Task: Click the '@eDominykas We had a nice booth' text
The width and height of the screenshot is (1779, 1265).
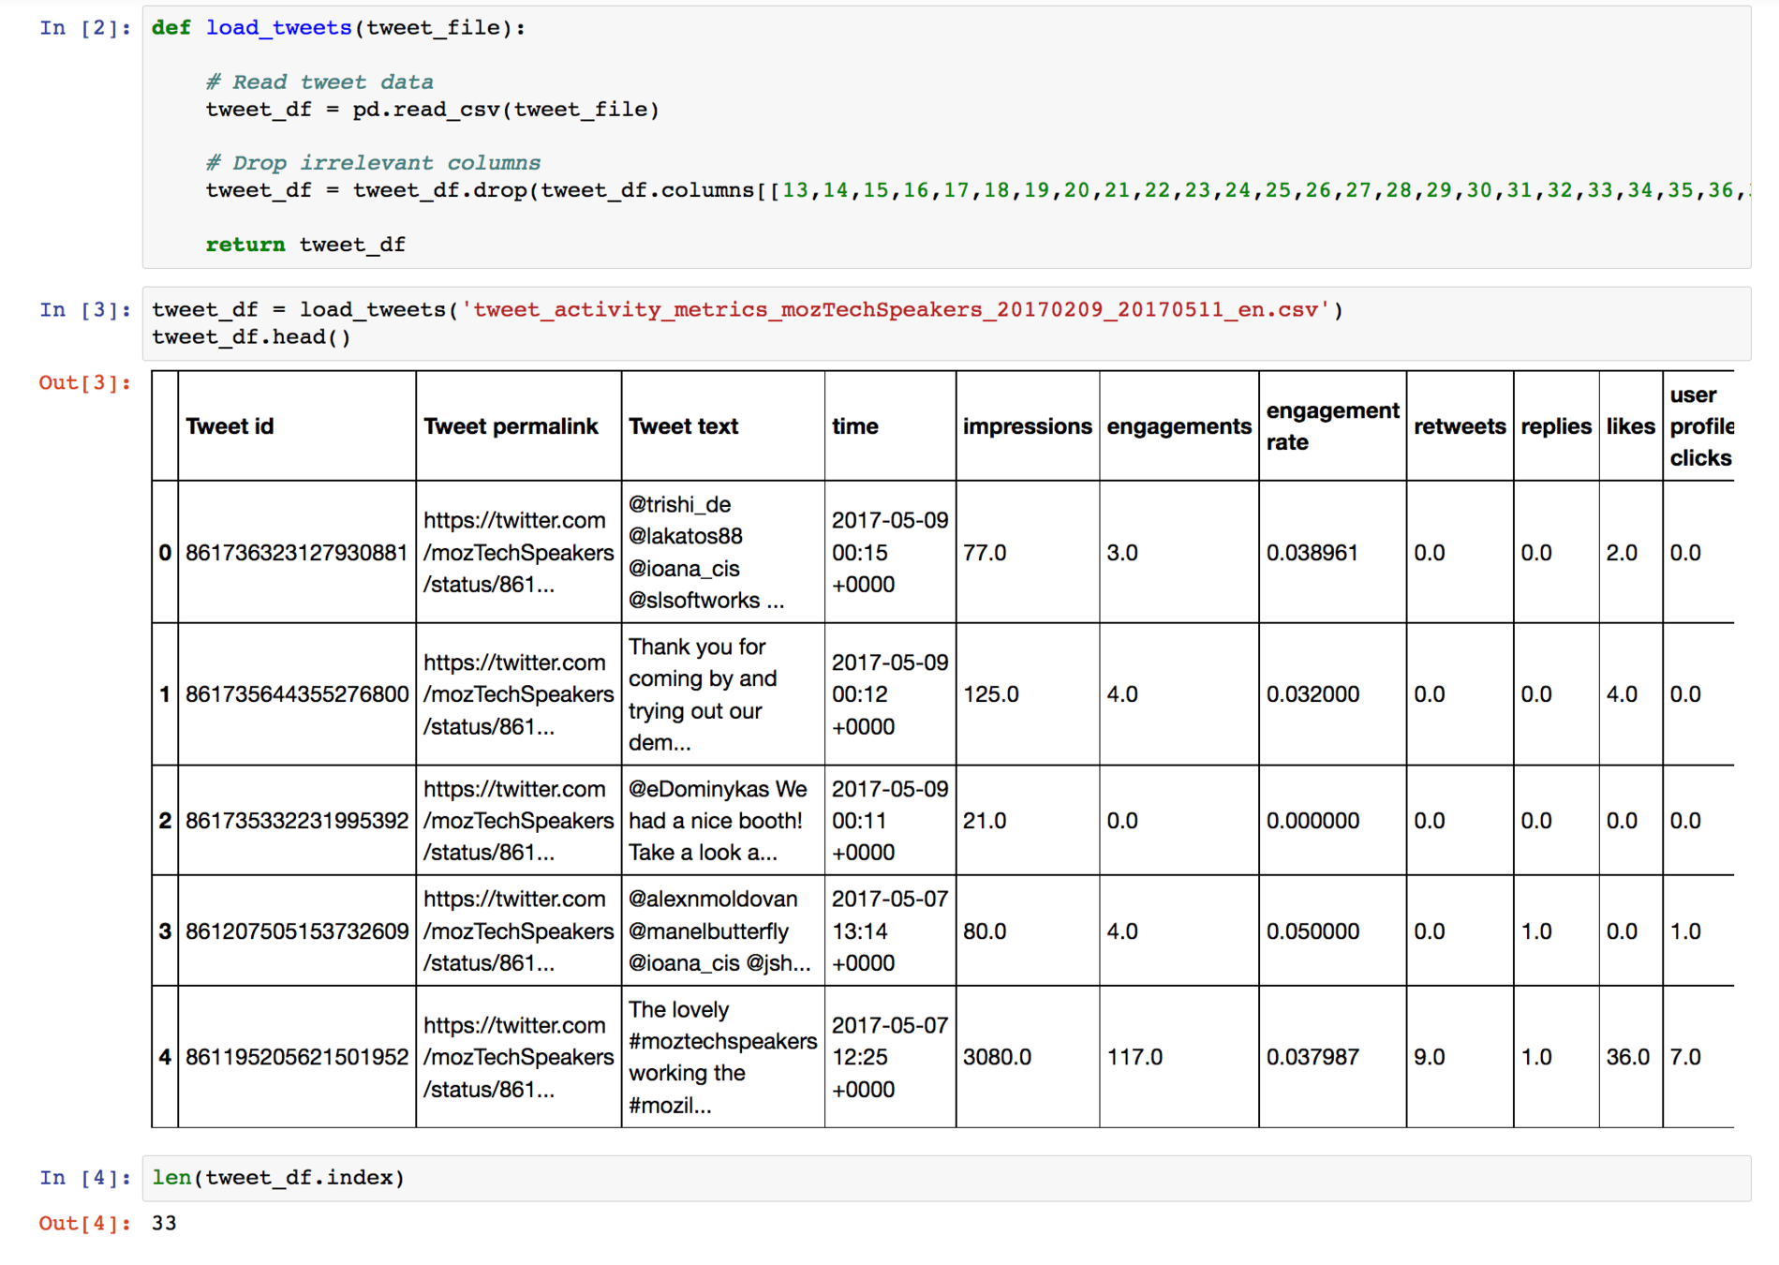Action: point(718,821)
